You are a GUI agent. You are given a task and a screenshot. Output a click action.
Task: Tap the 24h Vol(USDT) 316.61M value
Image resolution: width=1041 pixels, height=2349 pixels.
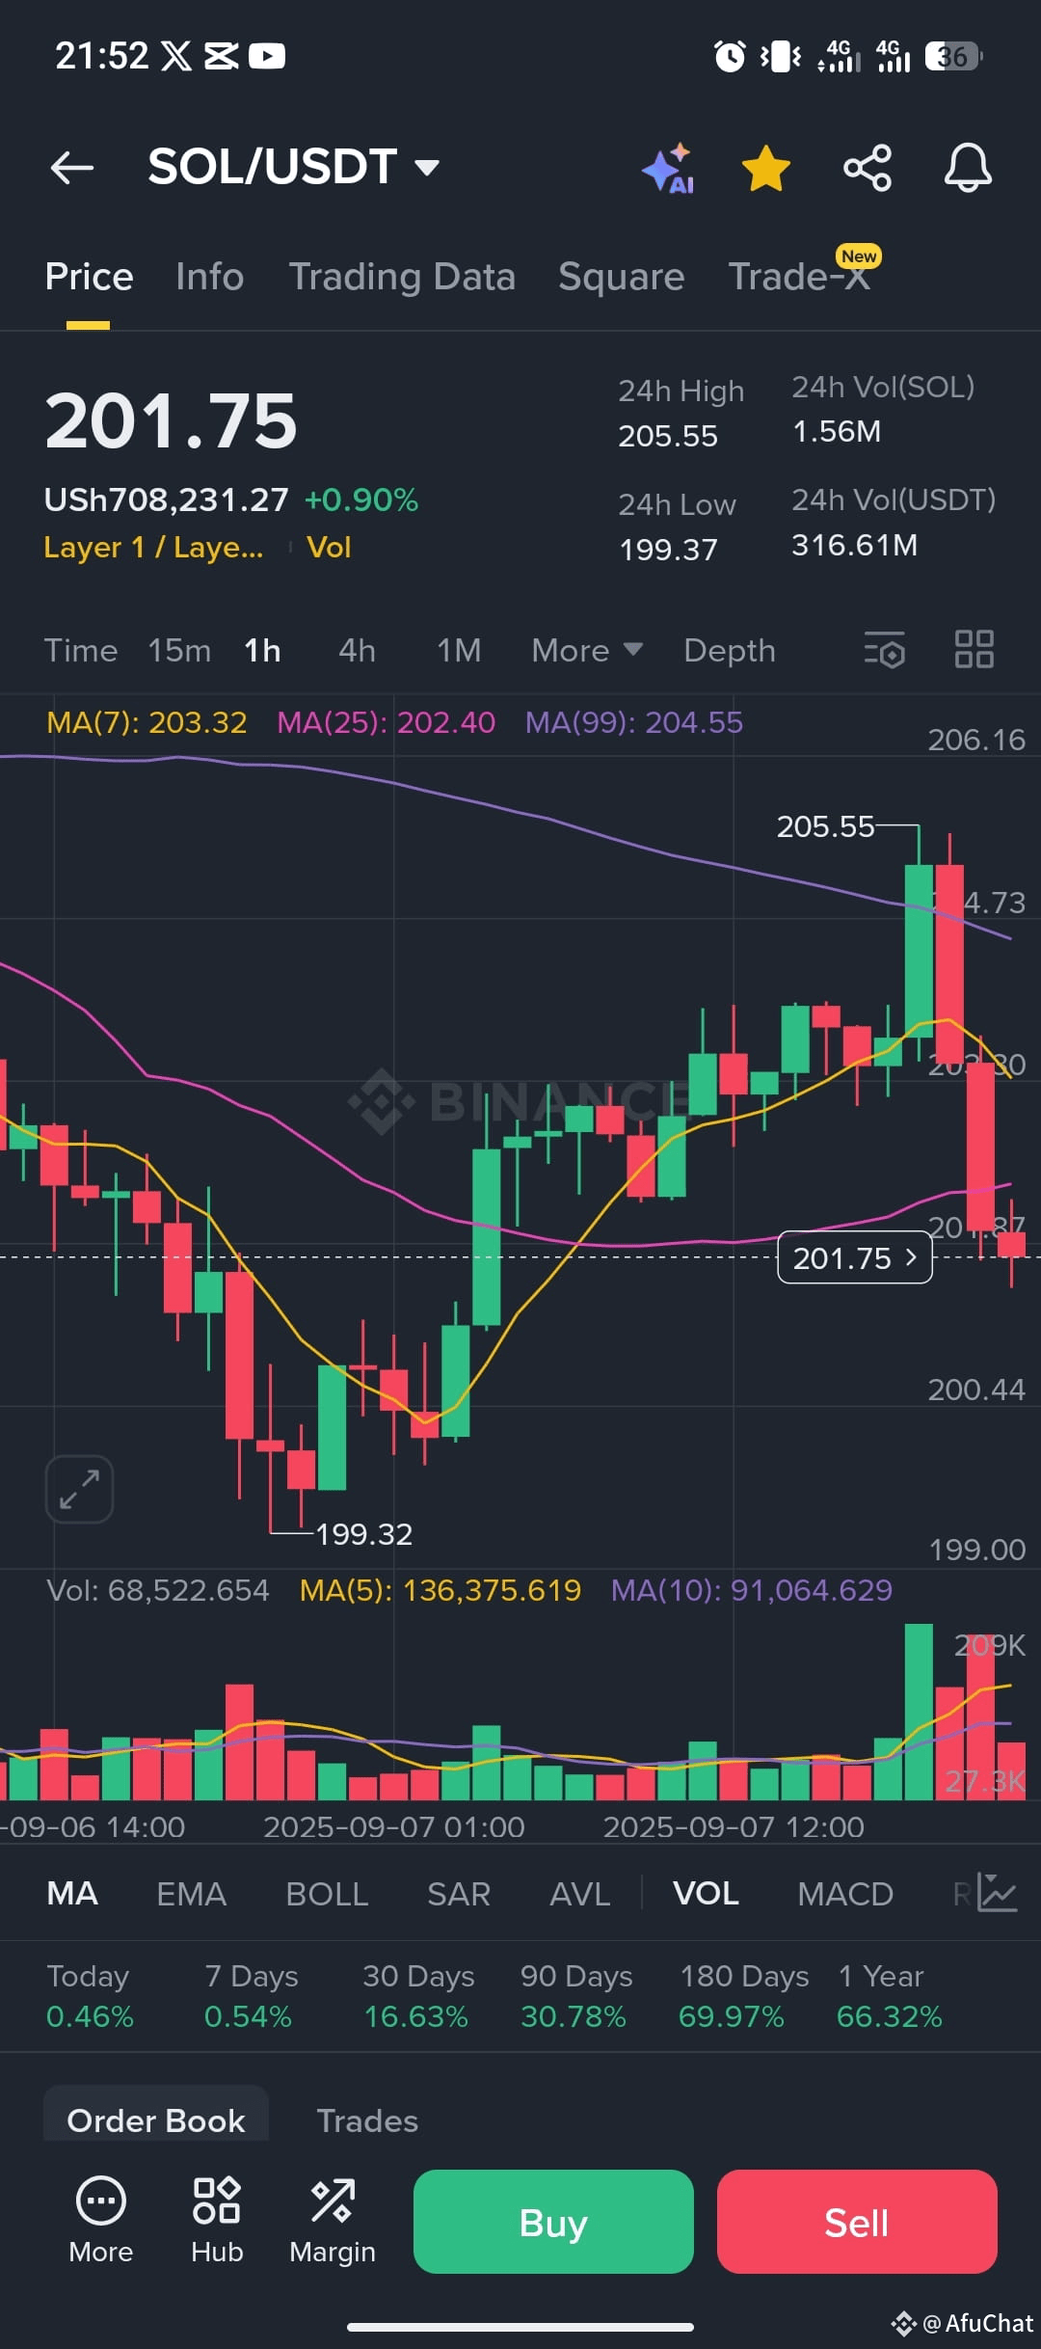click(854, 545)
